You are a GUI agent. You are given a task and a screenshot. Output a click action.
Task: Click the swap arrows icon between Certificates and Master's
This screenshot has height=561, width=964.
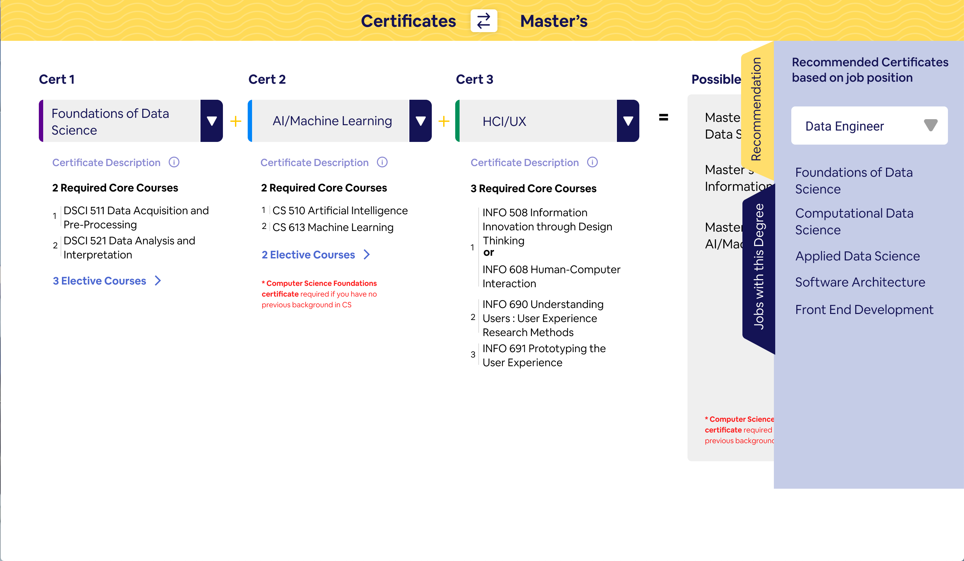(484, 21)
